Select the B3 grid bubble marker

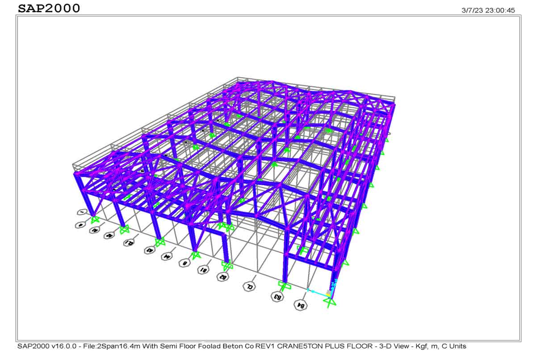277,296
